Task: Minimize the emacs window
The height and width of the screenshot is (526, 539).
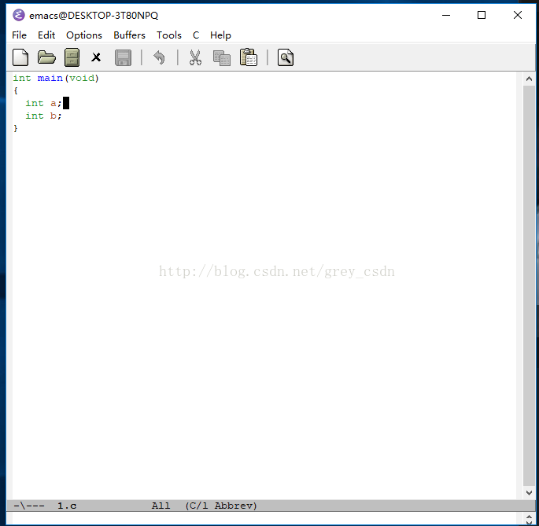Action: click(x=446, y=15)
